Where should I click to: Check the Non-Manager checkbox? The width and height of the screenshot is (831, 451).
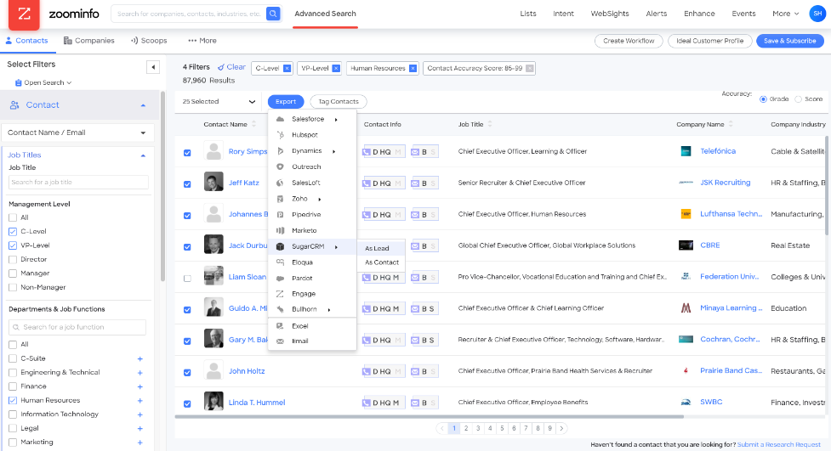13,287
